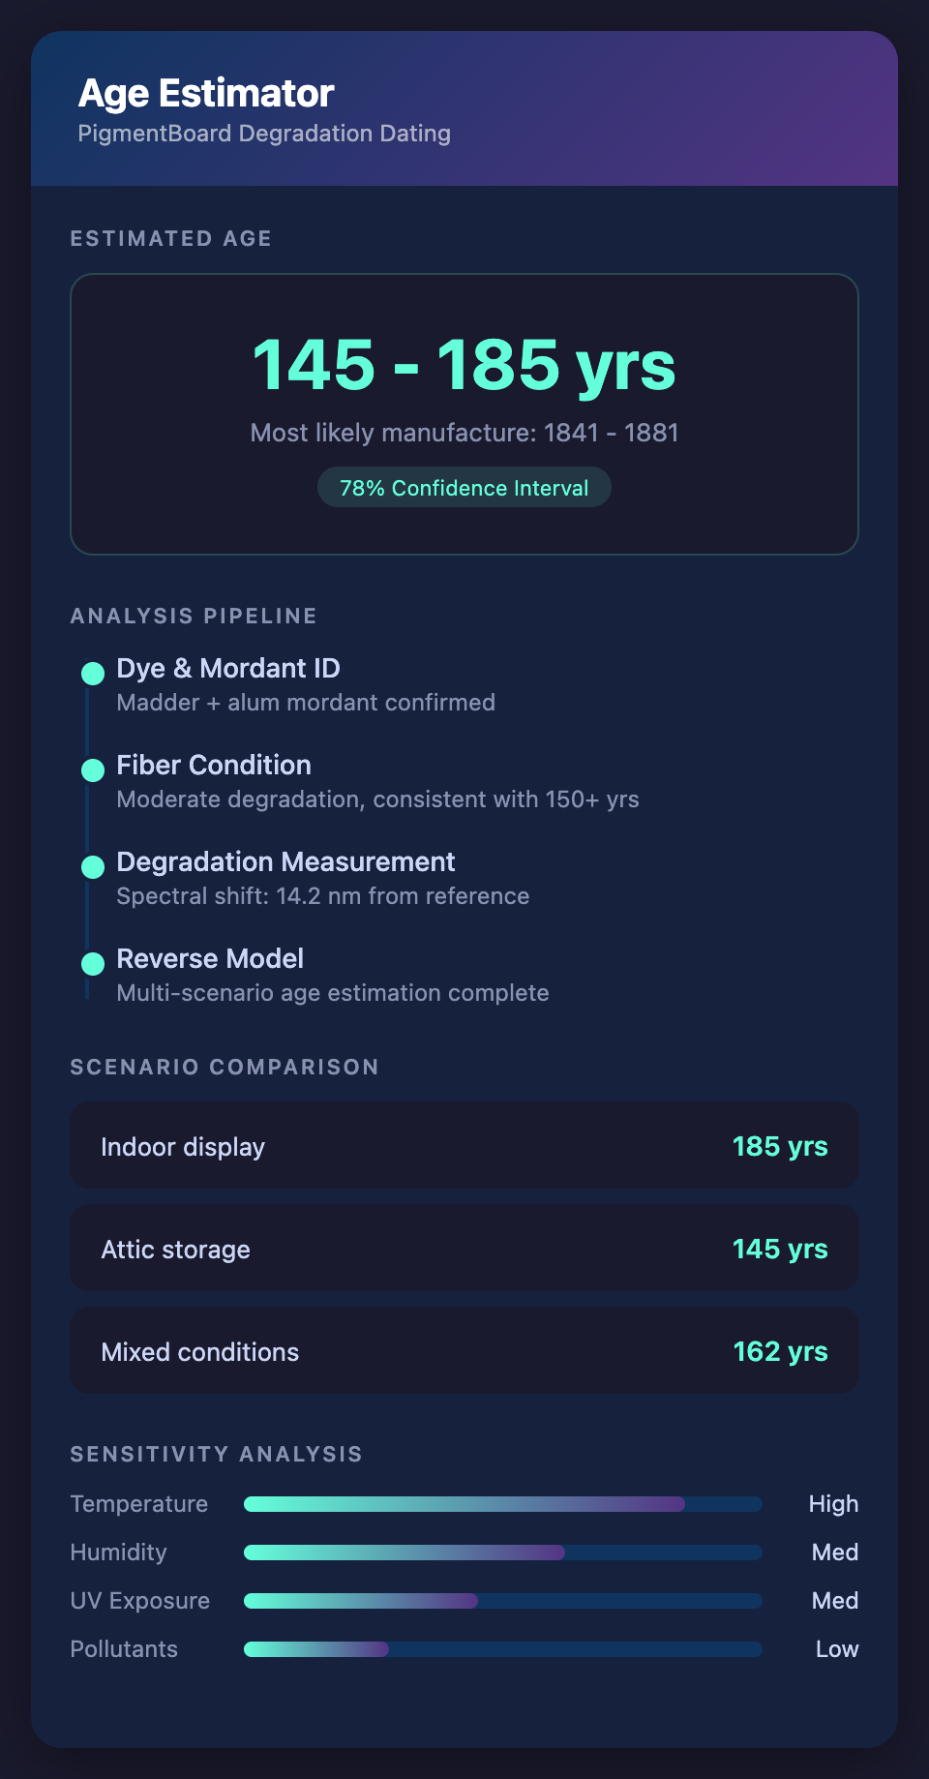Click the 145 - 185 yrs estimate
Screen dimensions: 929x1779
coord(464,365)
